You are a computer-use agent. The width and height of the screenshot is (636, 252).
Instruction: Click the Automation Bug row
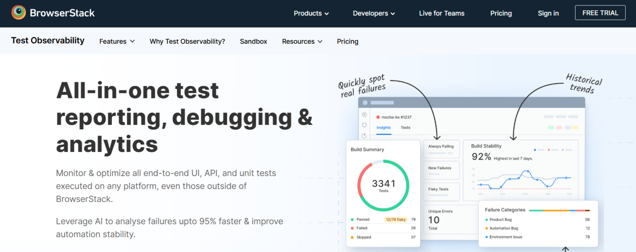[x=537, y=228]
